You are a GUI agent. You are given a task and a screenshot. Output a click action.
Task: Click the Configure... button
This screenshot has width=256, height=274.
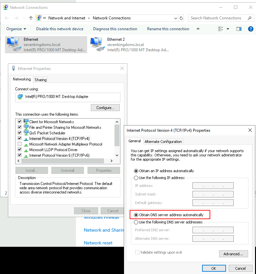[x=105, y=108]
